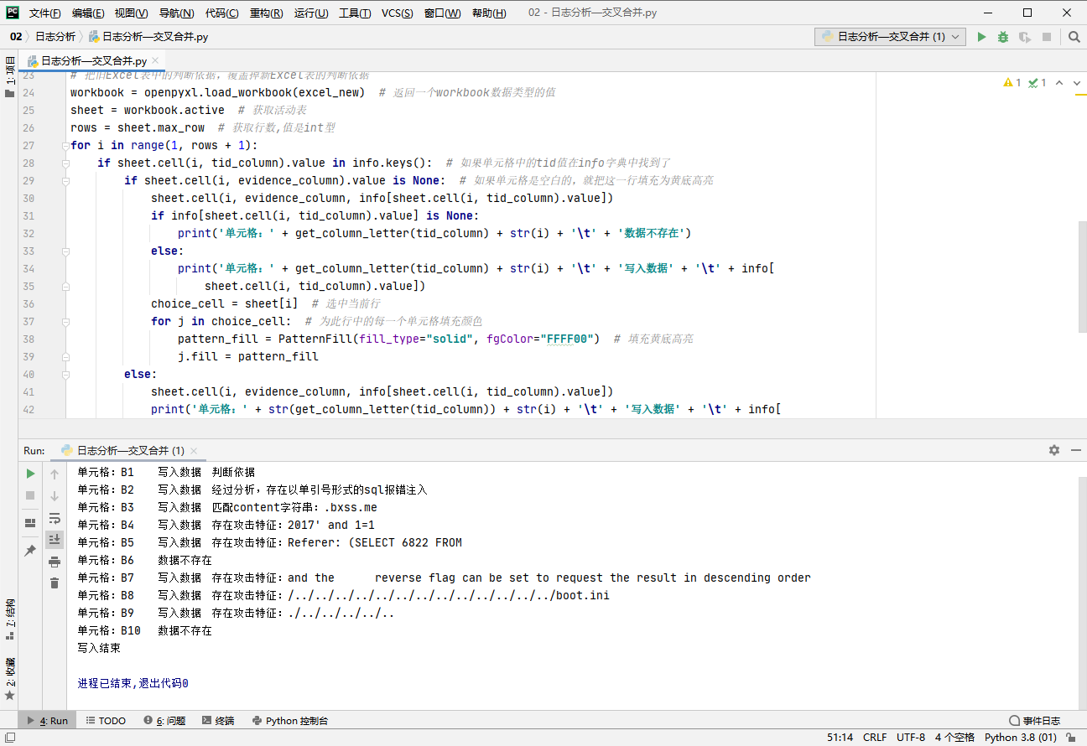Click the Restore Layout icon in Run panel

(x=30, y=523)
